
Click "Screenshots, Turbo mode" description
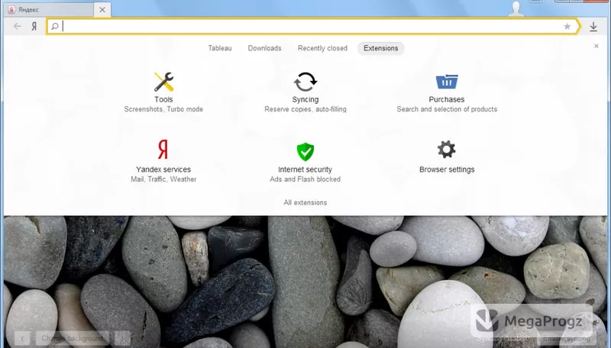click(x=163, y=109)
